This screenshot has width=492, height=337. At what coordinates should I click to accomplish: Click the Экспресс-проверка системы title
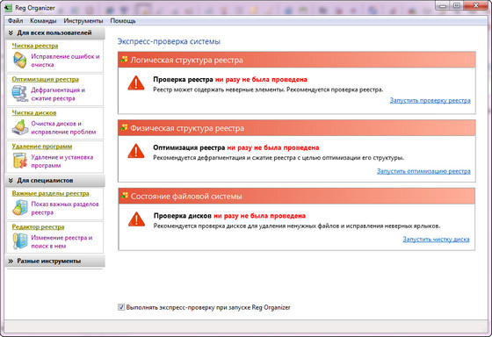(169, 41)
